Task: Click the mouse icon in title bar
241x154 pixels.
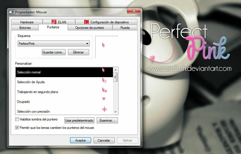Action: [11, 12]
